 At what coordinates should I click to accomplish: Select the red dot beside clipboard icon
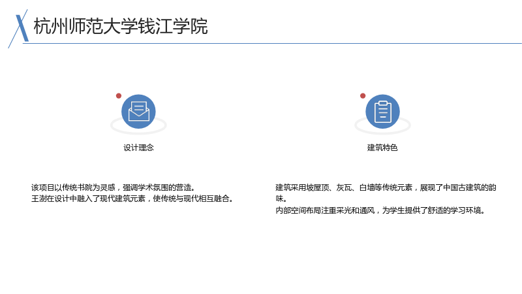[363, 96]
